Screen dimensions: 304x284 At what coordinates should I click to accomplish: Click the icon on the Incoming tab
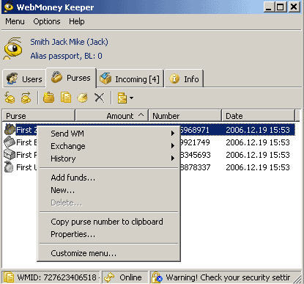point(105,79)
